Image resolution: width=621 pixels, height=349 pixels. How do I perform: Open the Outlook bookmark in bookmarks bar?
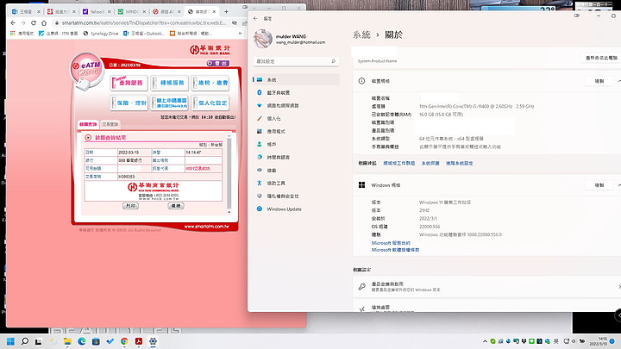coord(144,34)
